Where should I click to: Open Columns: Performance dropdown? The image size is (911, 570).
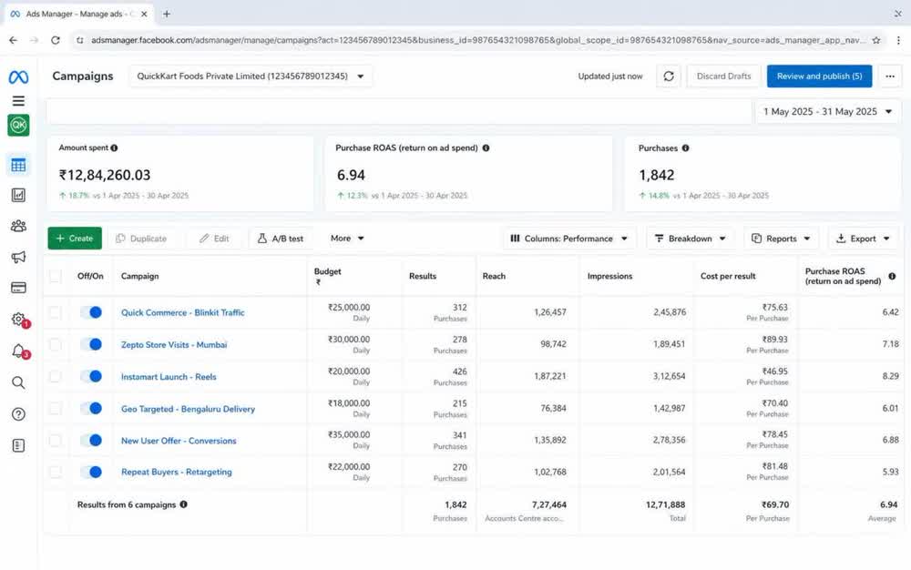568,238
